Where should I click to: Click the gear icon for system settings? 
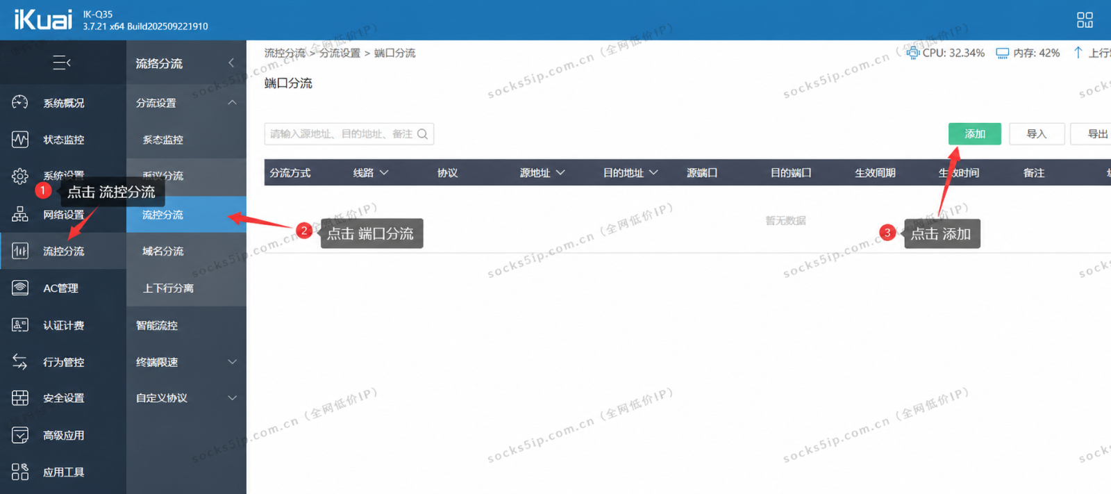click(x=20, y=176)
